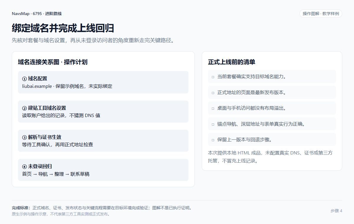Click the panel title 正式上线前的清单

(232, 62)
